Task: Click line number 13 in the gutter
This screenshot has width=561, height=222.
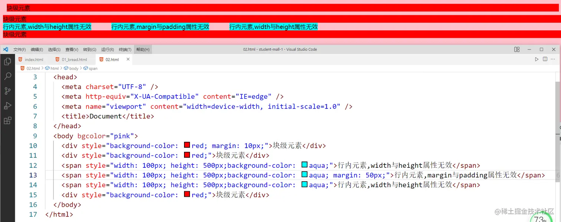Action: 33,175
